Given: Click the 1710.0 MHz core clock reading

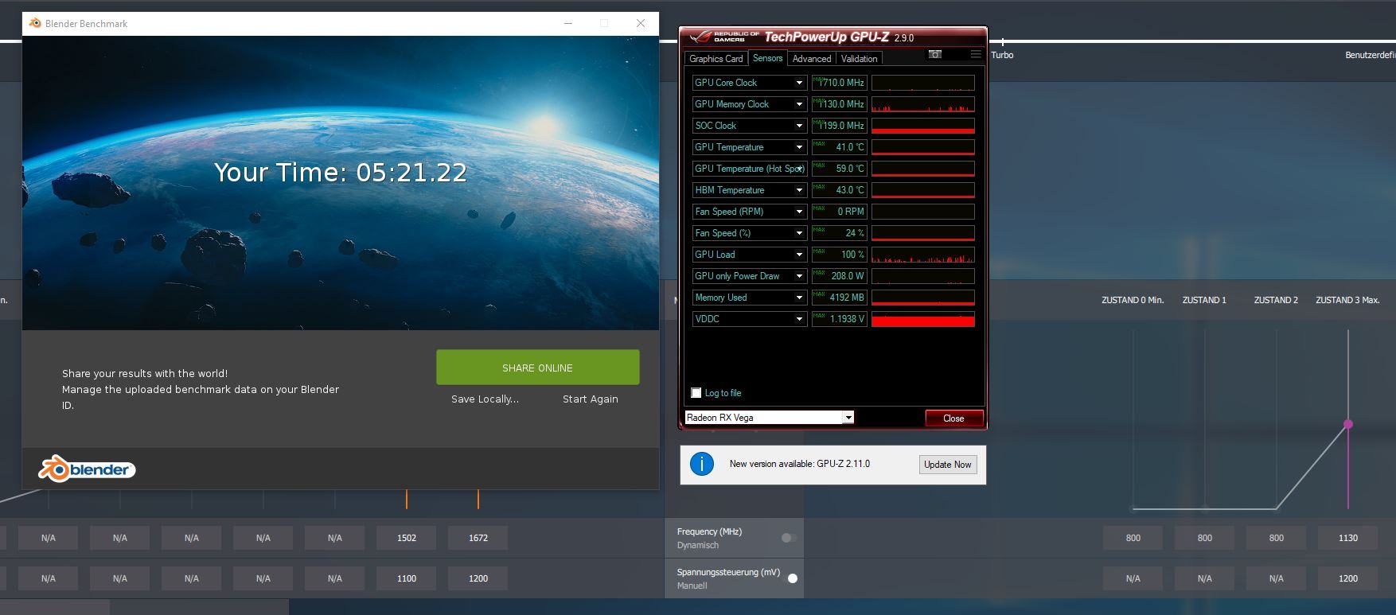Looking at the screenshot, I should coord(840,83).
